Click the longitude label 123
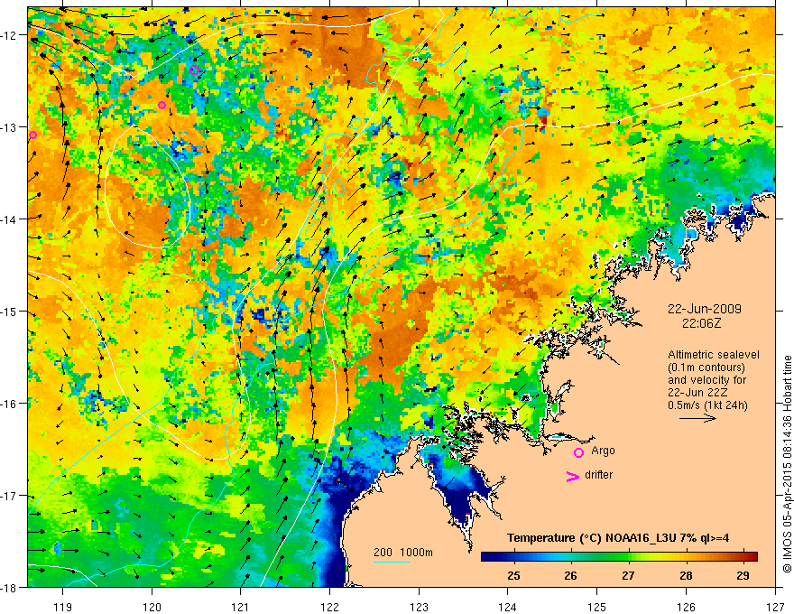The image size is (794, 614). (x=419, y=607)
